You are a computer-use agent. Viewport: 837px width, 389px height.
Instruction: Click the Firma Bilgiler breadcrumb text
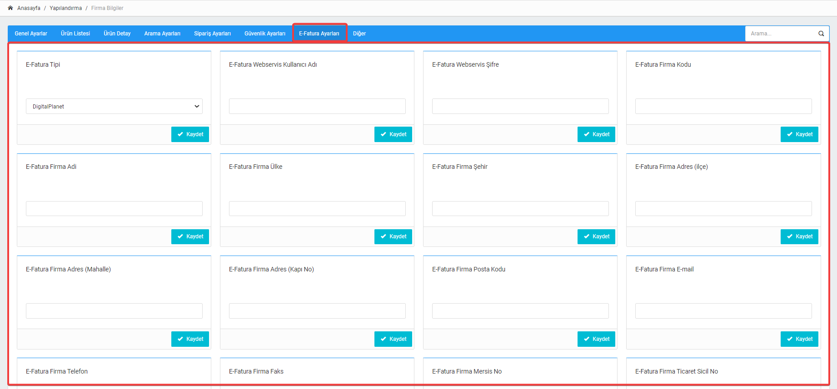[x=107, y=8]
